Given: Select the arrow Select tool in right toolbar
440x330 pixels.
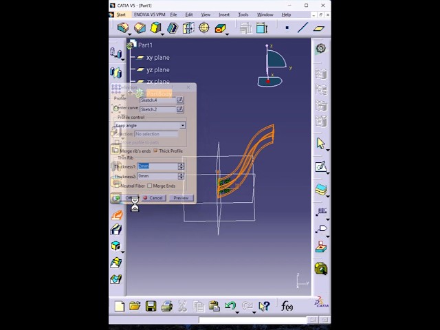Looking at the screenshot, I should click(320, 144).
